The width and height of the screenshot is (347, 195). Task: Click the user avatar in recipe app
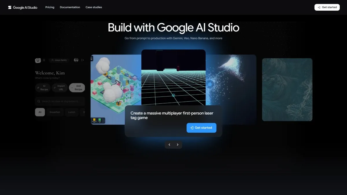[x=76, y=60]
